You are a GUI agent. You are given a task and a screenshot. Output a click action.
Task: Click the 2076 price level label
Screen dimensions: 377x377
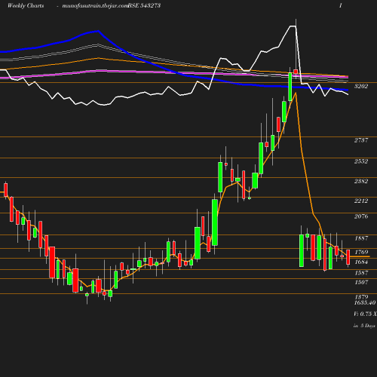[361, 216]
